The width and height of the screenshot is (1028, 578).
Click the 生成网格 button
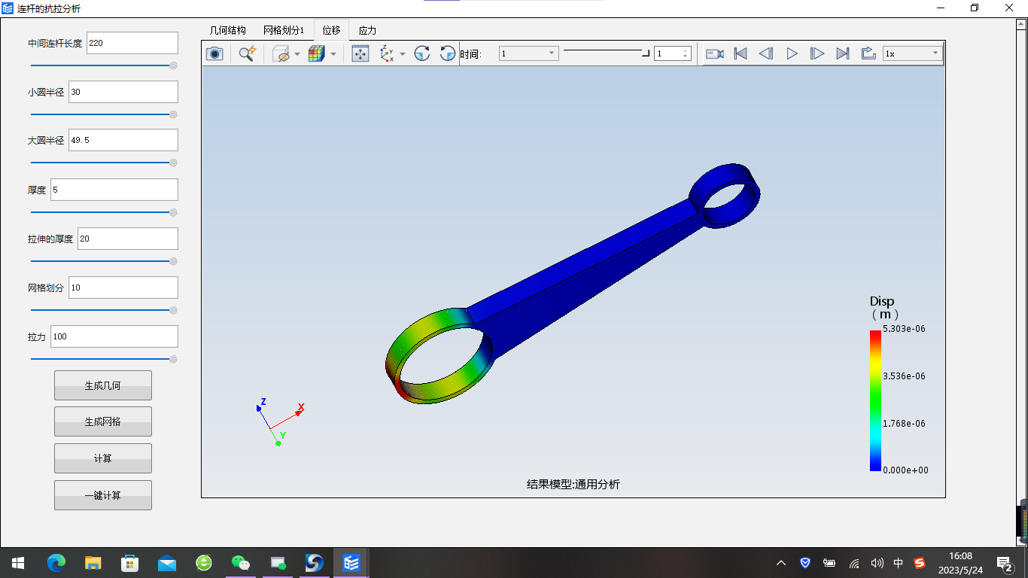pyautogui.click(x=103, y=421)
